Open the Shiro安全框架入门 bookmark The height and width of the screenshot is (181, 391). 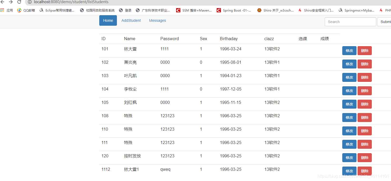316,10
